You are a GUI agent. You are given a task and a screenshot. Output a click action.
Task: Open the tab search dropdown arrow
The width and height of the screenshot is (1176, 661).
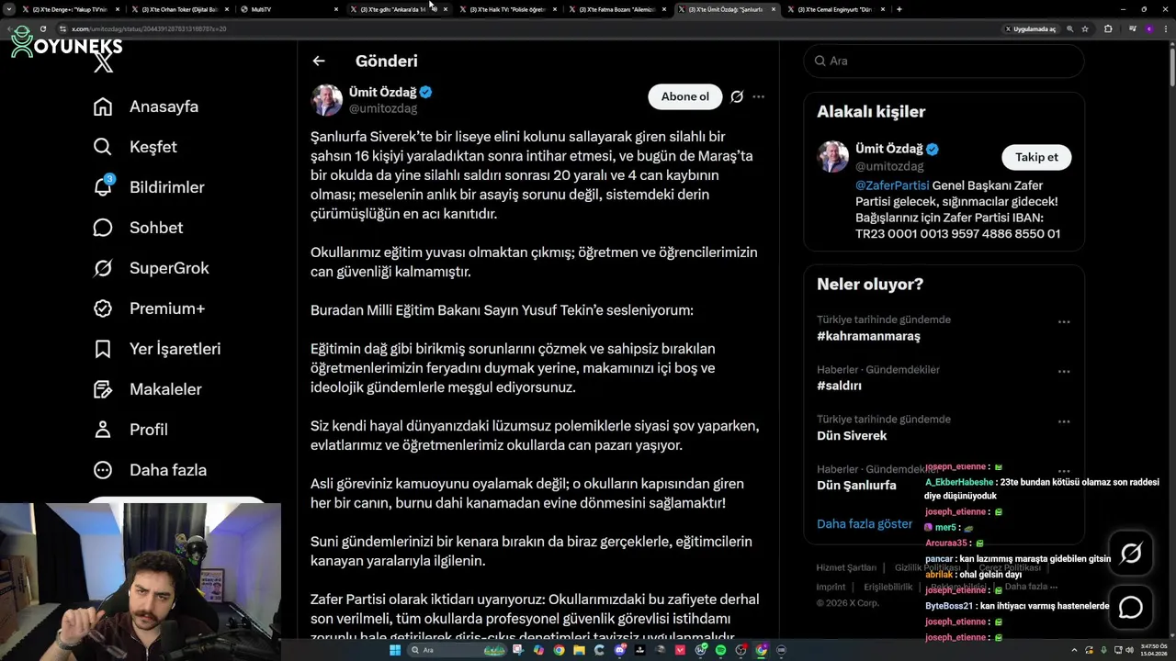pyautogui.click(x=9, y=9)
